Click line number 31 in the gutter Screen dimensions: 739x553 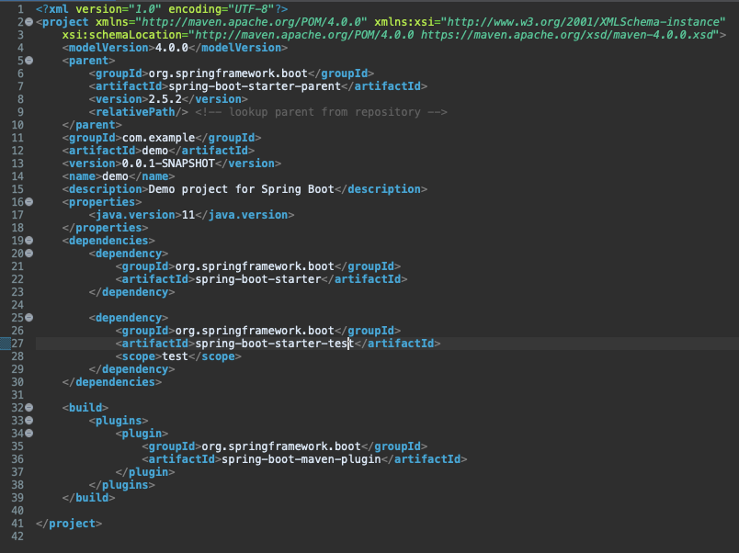tap(17, 395)
